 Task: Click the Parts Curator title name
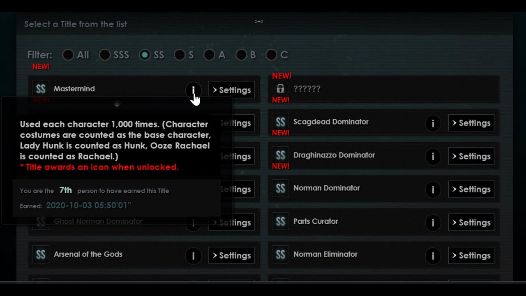pyautogui.click(x=316, y=221)
